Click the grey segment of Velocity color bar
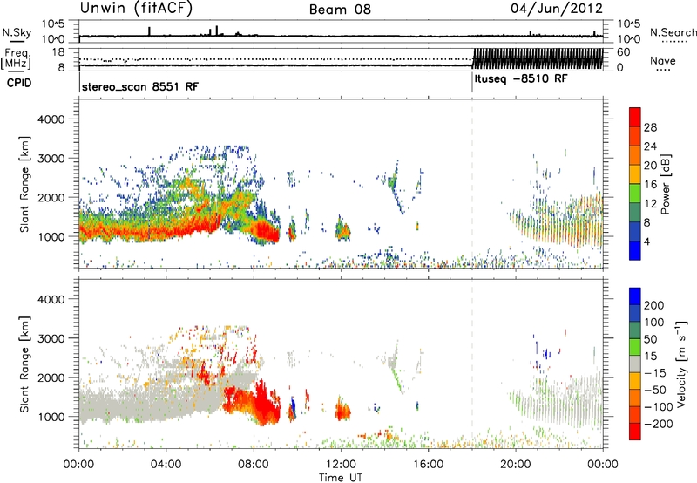 coord(635,364)
